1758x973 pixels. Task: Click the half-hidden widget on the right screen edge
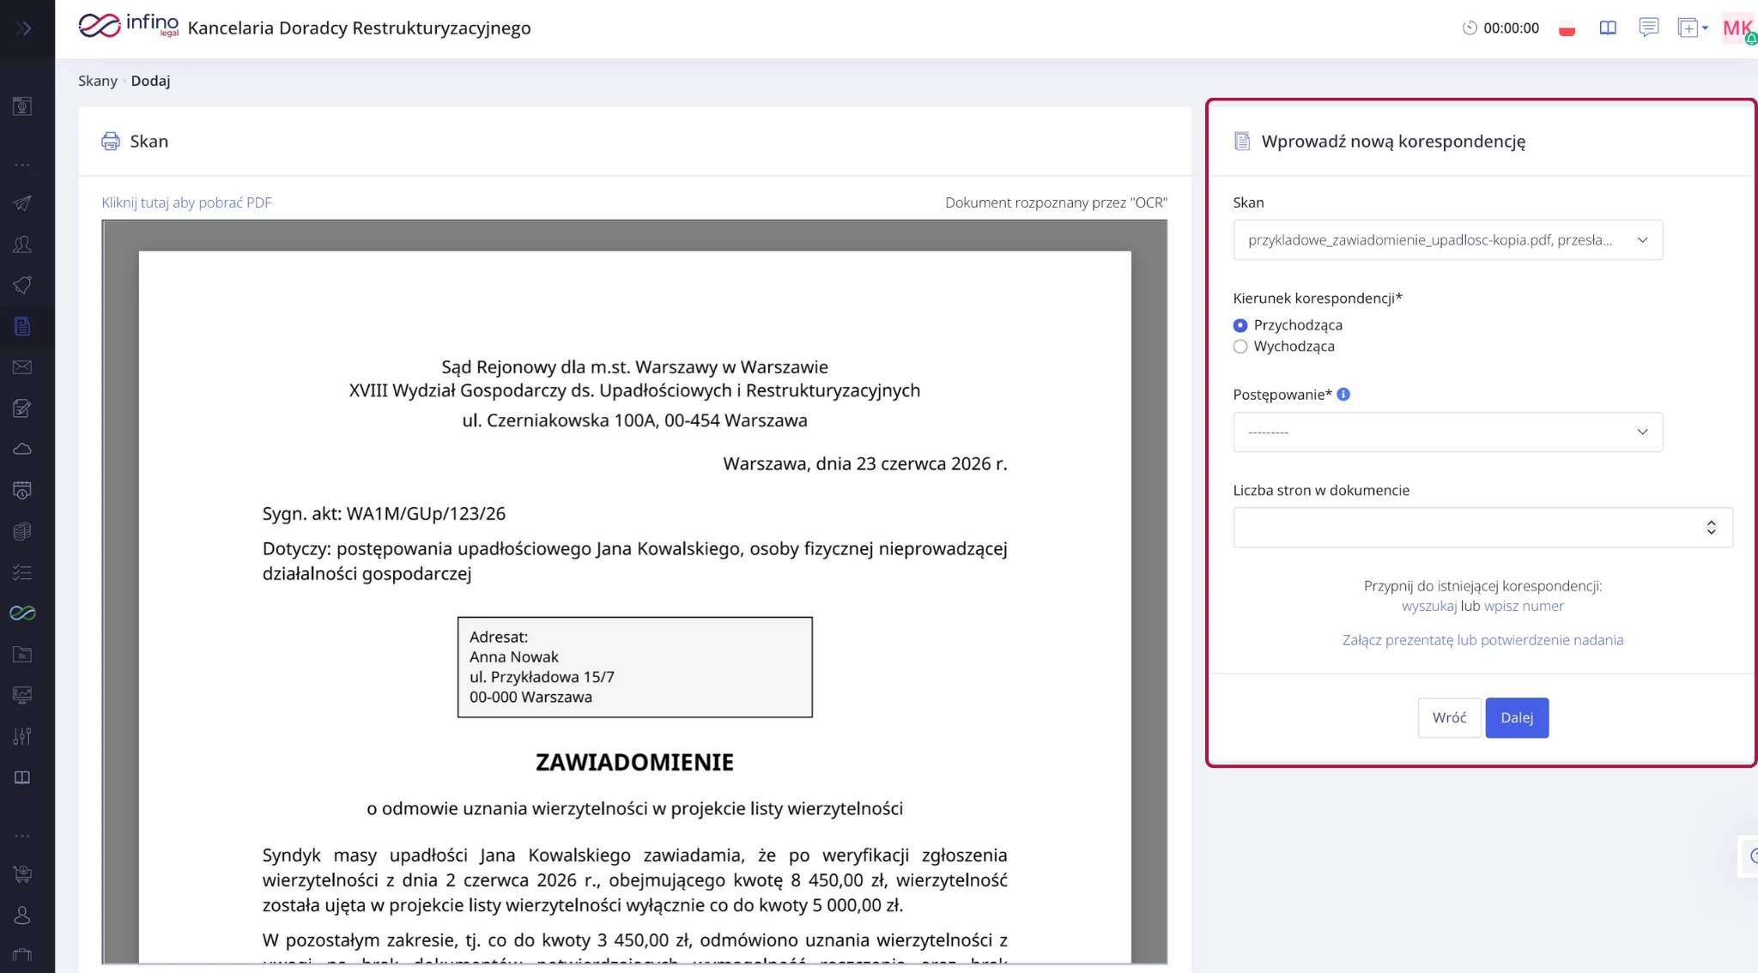[1749, 856]
